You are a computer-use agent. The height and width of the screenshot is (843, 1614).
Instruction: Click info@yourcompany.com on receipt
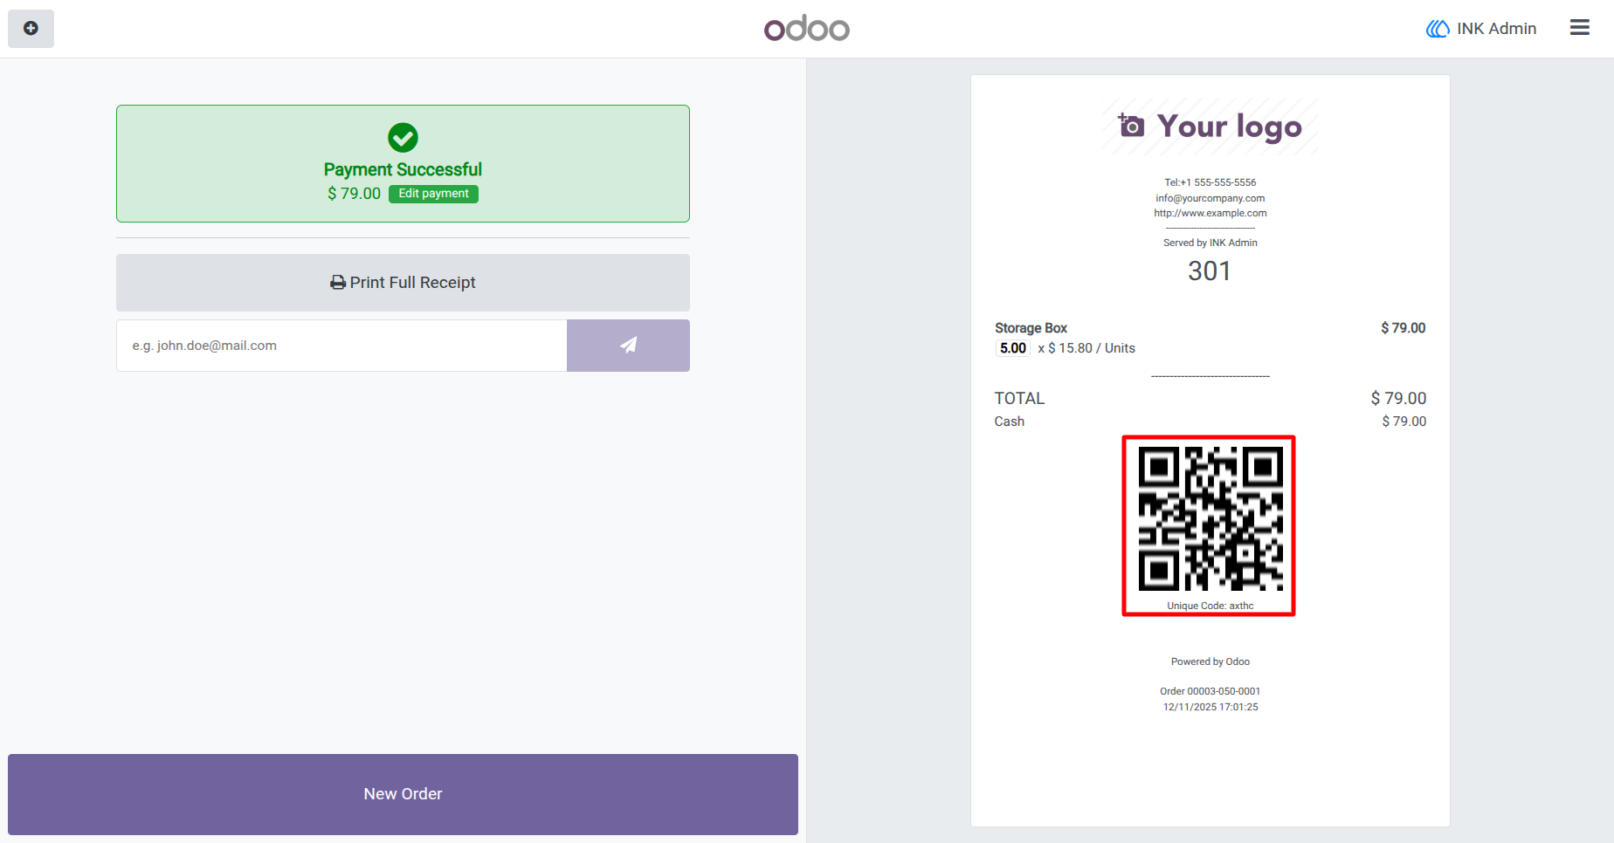pos(1210,198)
